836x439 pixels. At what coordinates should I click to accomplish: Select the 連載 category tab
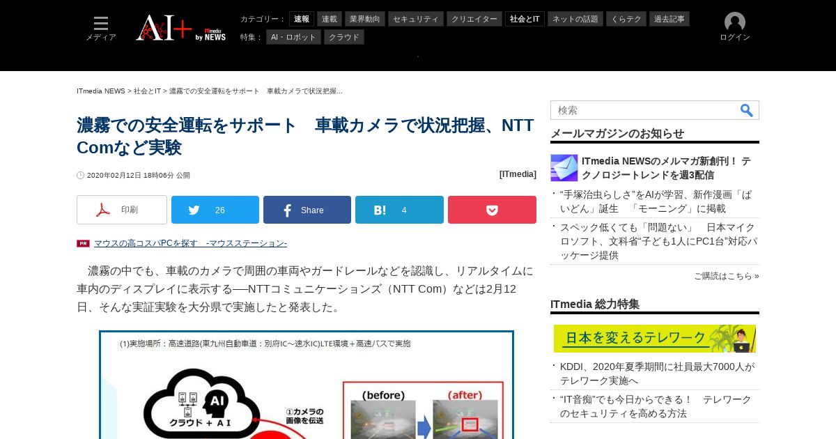(x=330, y=19)
